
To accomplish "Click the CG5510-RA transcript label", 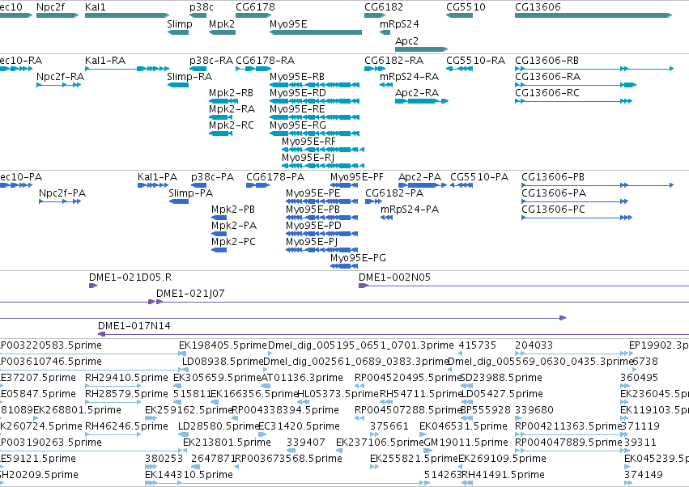I will pos(476,60).
